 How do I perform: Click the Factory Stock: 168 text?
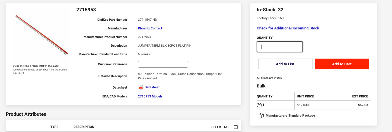270,18
